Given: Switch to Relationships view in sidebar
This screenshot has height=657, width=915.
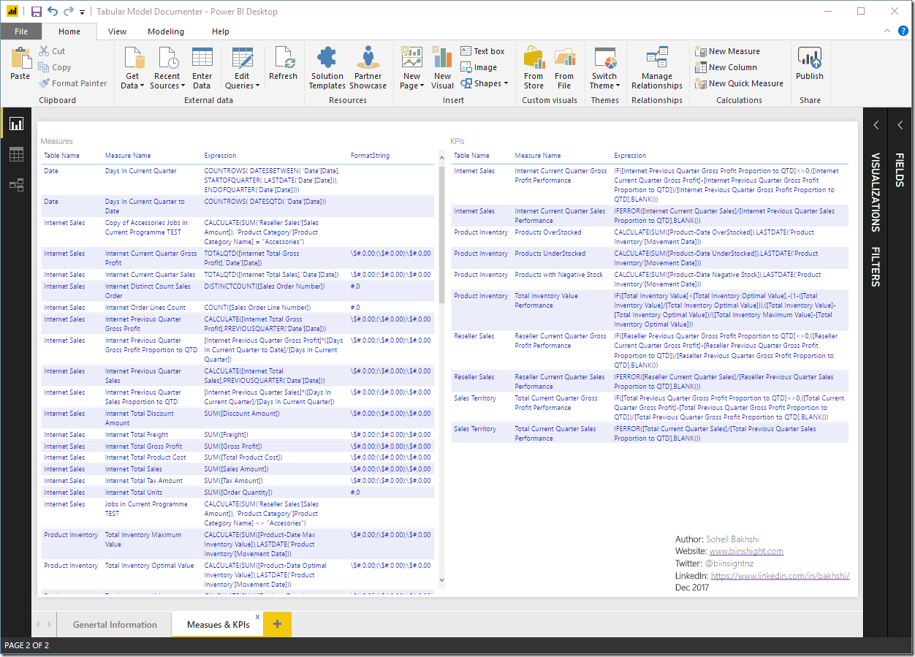Looking at the screenshot, I should pyautogui.click(x=16, y=185).
